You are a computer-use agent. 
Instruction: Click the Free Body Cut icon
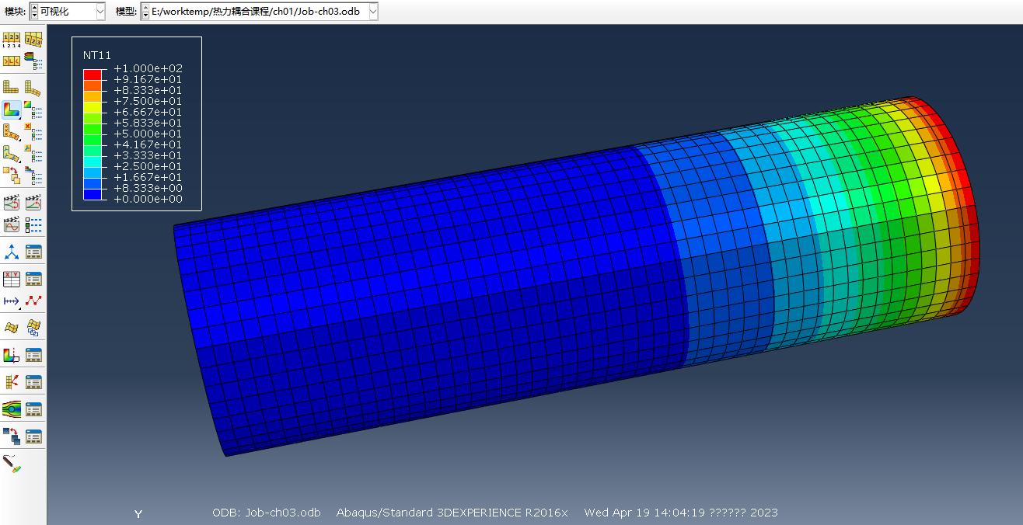pyautogui.click(x=12, y=381)
